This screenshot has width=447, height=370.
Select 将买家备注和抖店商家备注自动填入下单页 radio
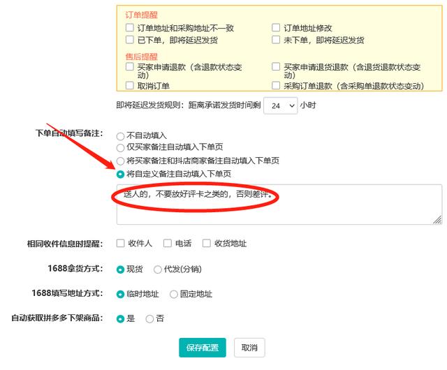(120, 161)
